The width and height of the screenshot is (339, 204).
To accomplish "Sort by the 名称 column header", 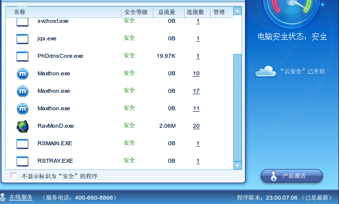I will point(64,12).
